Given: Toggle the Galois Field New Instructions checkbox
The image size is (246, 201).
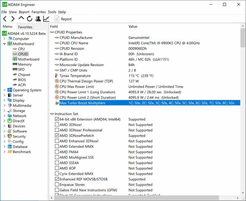Looking at the screenshot, I should coord(57,190).
